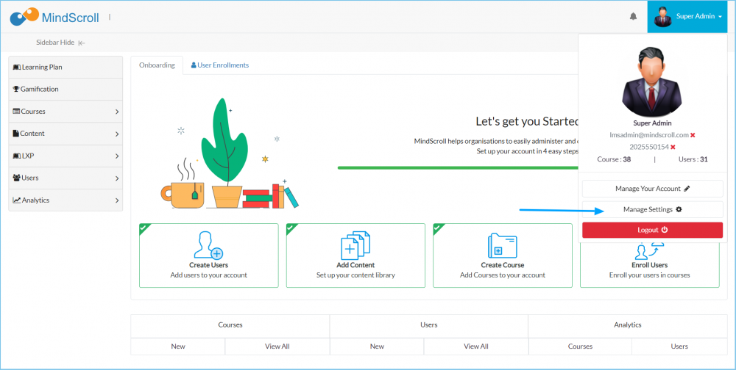Open the Create Users card title

pyautogui.click(x=209, y=265)
